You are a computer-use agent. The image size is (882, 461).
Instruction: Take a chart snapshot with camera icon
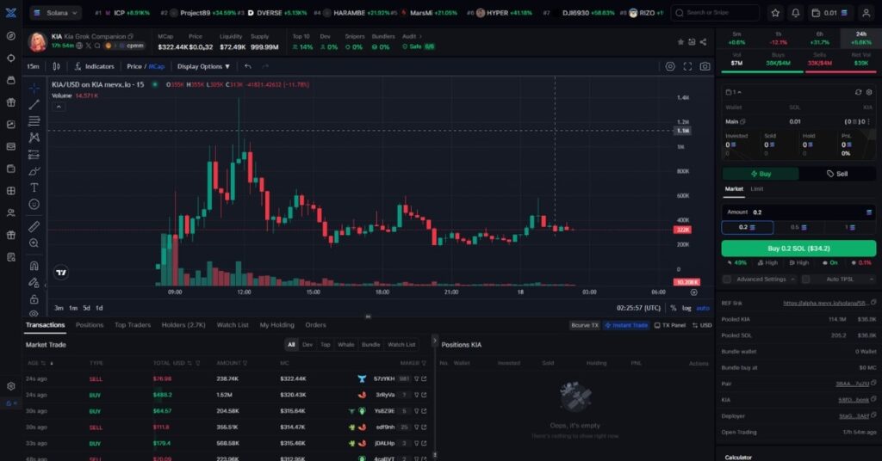pos(705,66)
